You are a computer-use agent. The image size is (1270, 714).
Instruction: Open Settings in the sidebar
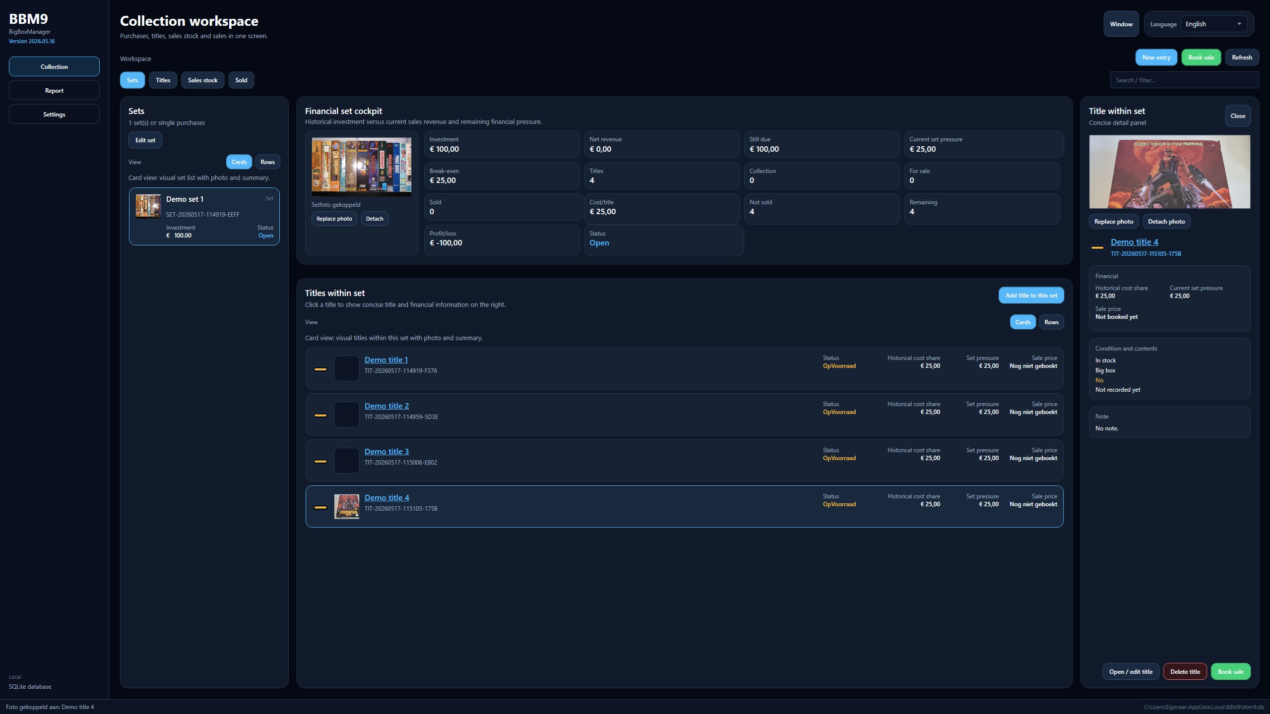(54, 115)
